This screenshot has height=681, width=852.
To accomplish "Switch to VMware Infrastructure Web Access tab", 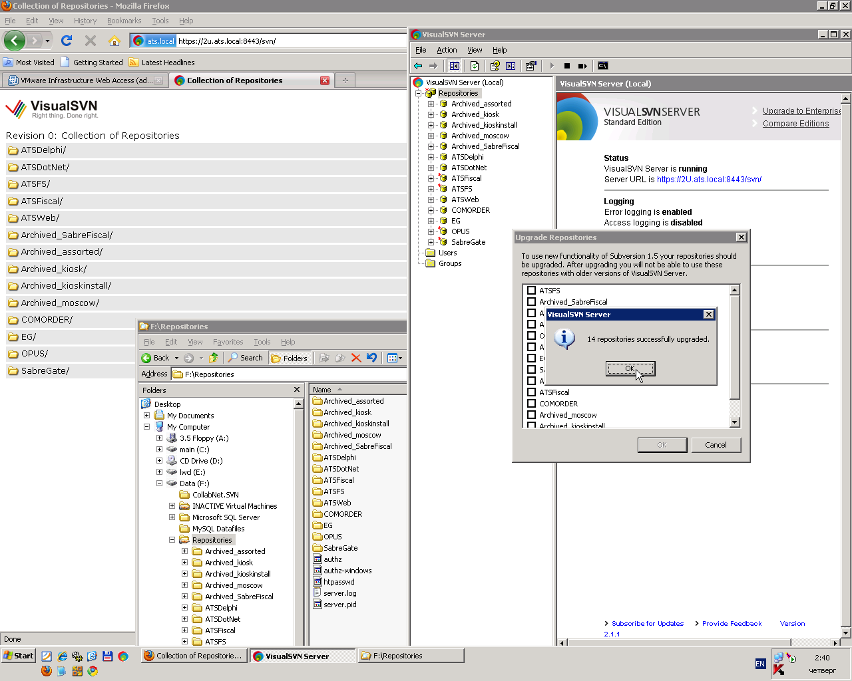I will point(85,80).
